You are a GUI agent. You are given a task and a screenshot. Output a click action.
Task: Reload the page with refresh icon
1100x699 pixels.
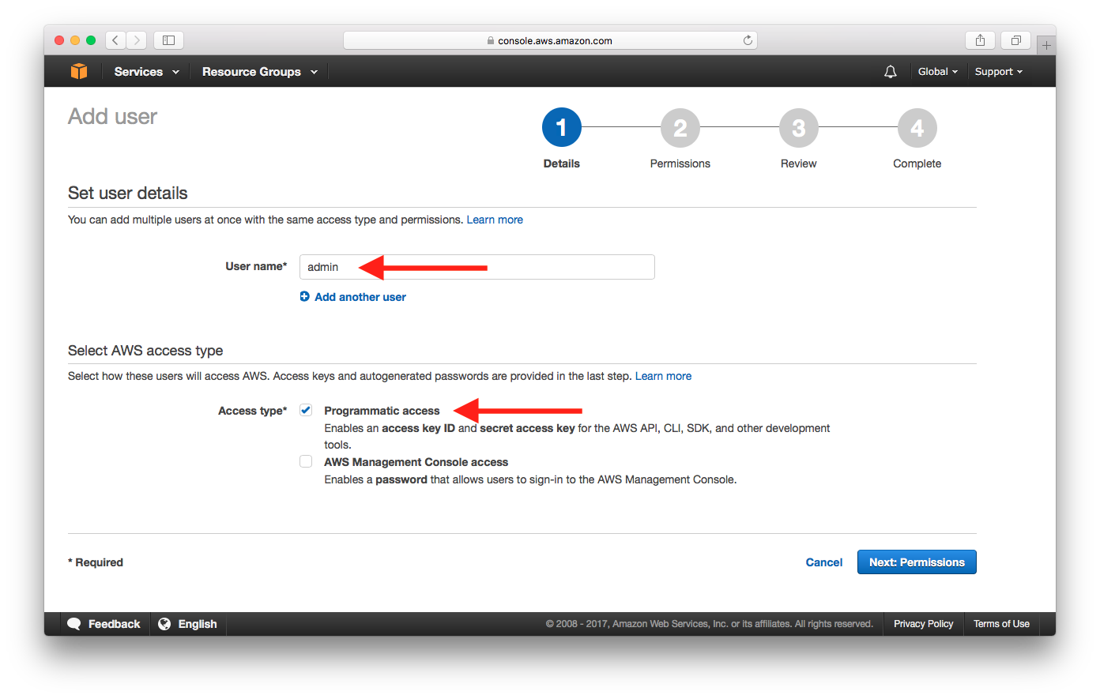pos(748,40)
